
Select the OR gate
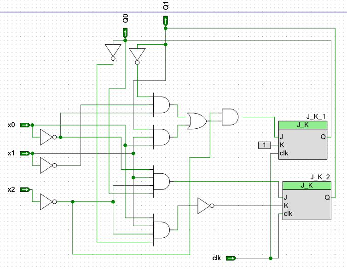point(197,121)
